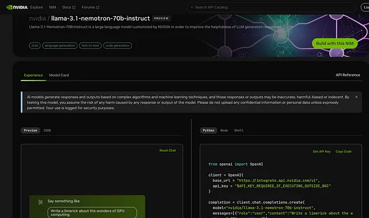Click the NVIDIA logo
The width and height of the screenshot is (369, 218).
click(17, 7)
